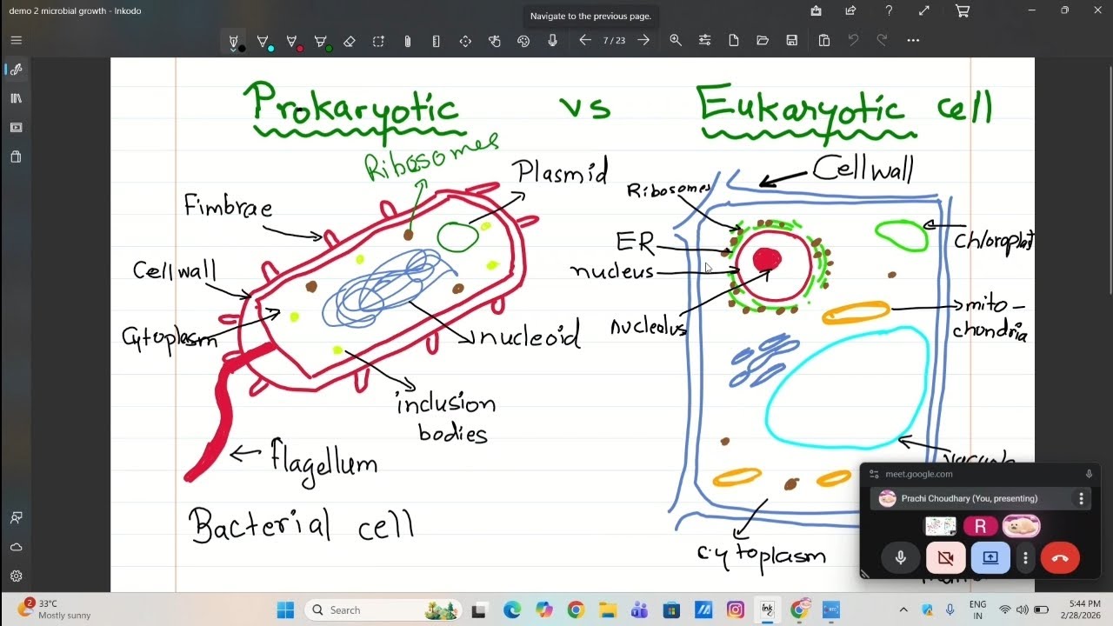Select the seal avatar tile in Meet
Screen dimensions: 1113x626
coord(1021,526)
